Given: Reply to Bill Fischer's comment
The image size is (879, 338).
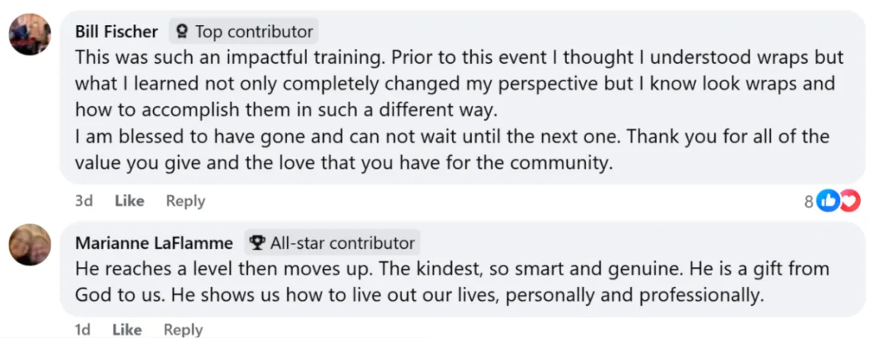Looking at the screenshot, I should 185,200.
